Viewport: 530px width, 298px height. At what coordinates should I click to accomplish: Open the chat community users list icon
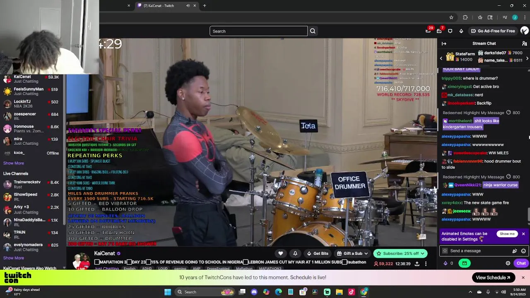click(524, 43)
